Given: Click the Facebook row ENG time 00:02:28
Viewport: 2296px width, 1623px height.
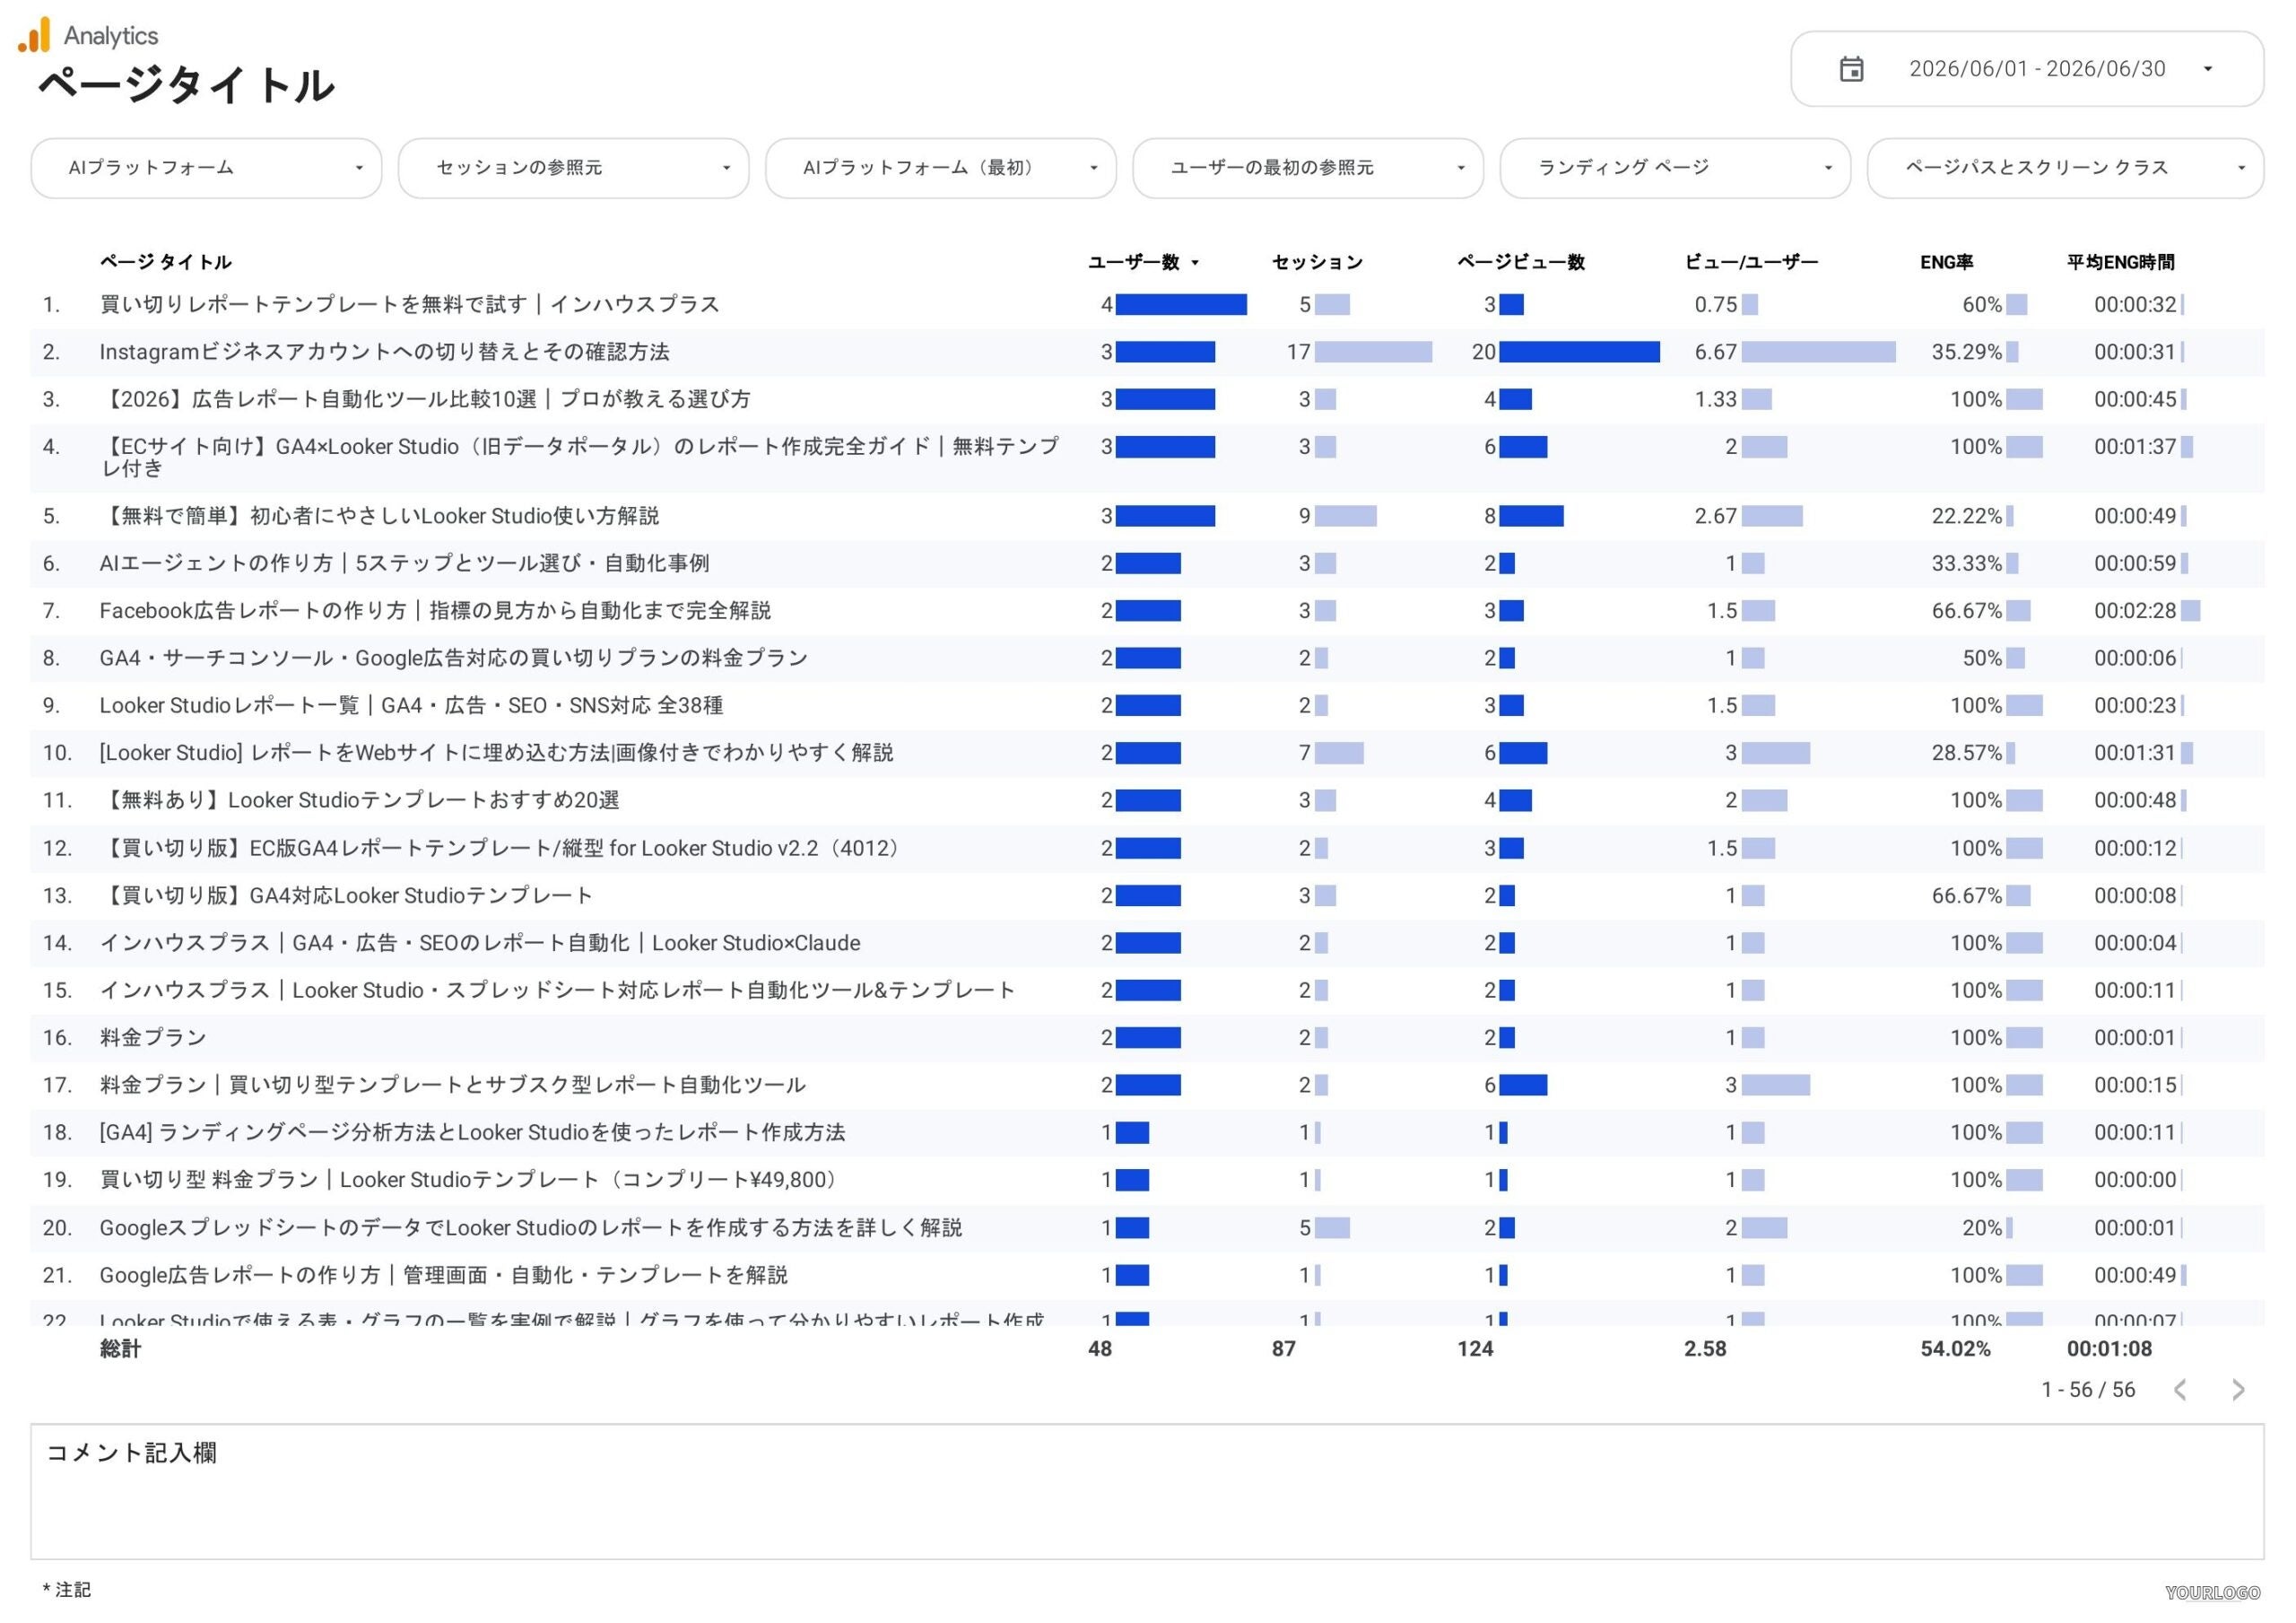Looking at the screenshot, I should click(2135, 610).
